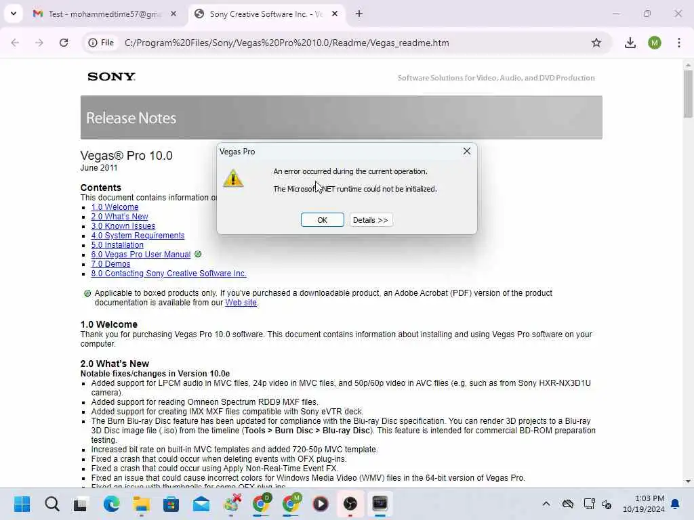Click the cloud sync tray icon
Viewport: 694px width, 520px height.
(568, 504)
